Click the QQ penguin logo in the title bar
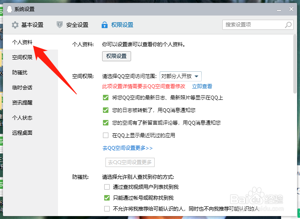 [9, 9]
